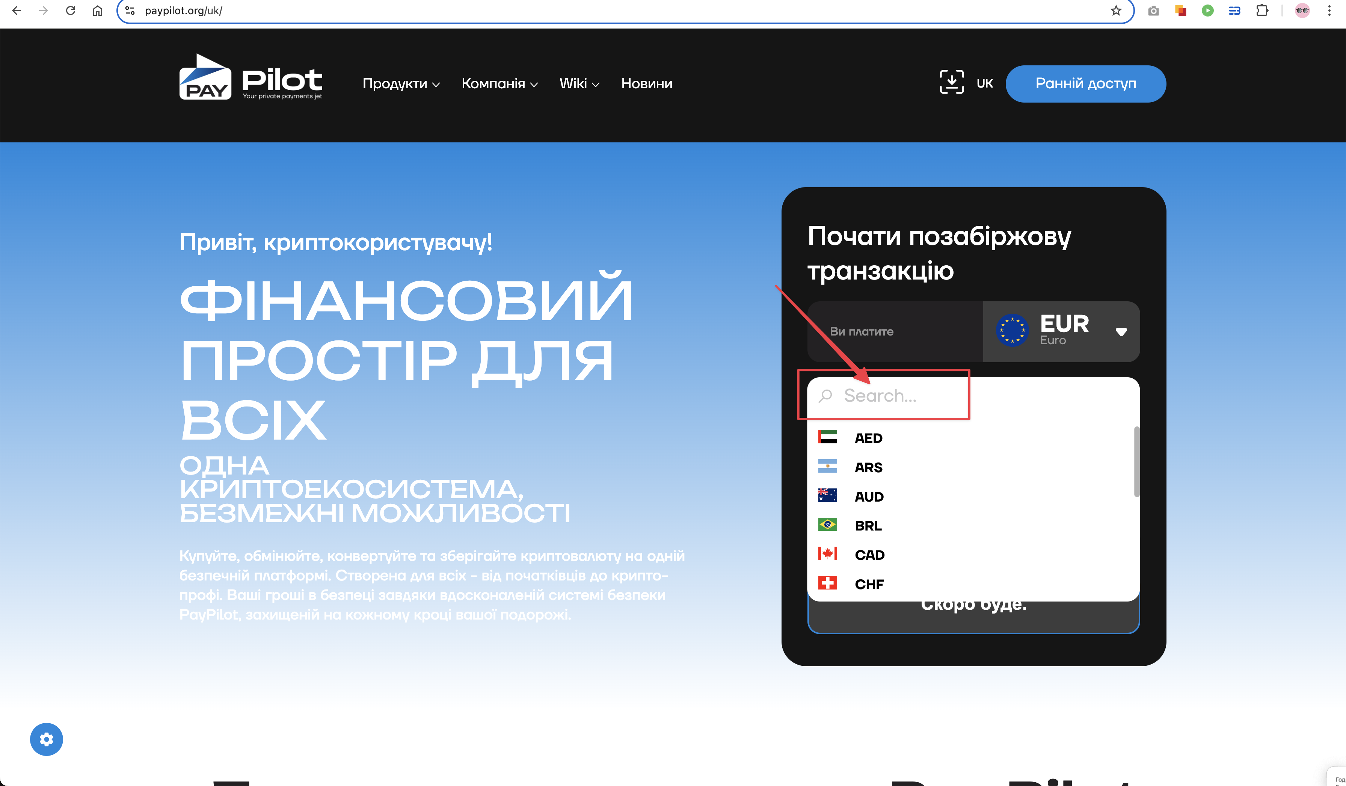
Task: Click the screenshot camera extension icon
Action: point(1153,11)
